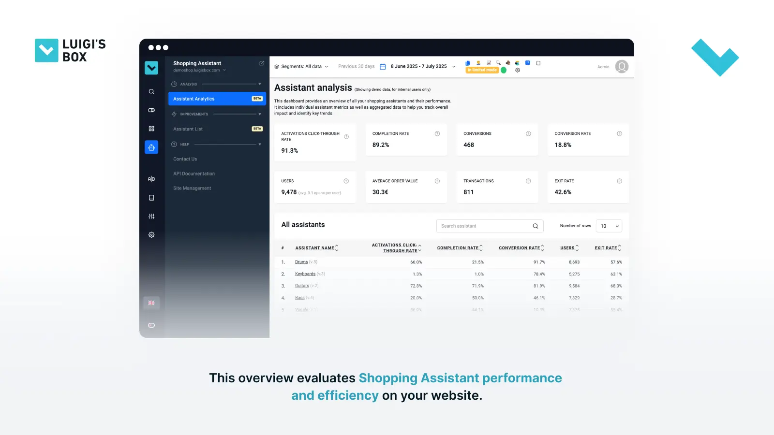This screenshot has width=774, height=435.
Task: Open the A/B testing icon in sidebar
Action: point(151,179)
